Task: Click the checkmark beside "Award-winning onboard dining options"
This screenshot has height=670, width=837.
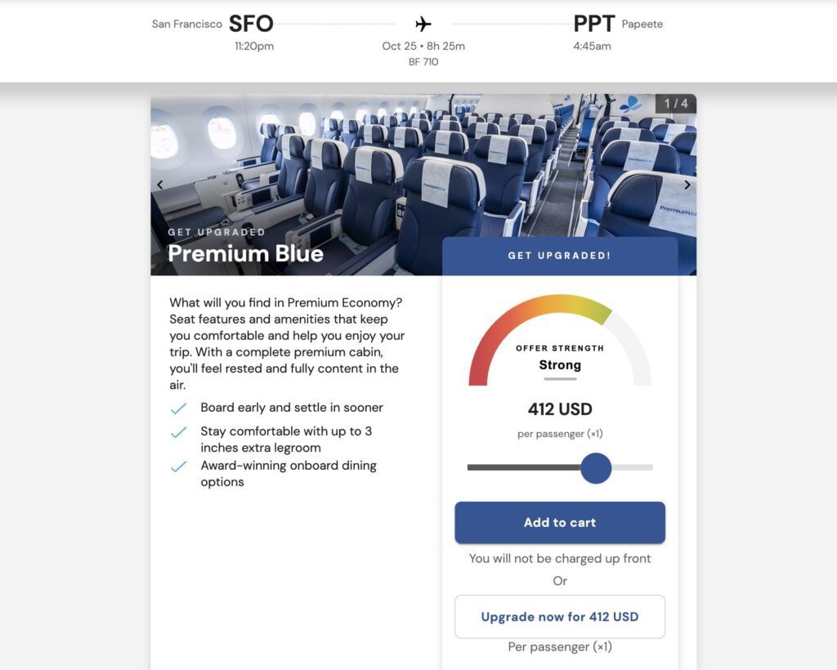Action: (x=179, y=466)
